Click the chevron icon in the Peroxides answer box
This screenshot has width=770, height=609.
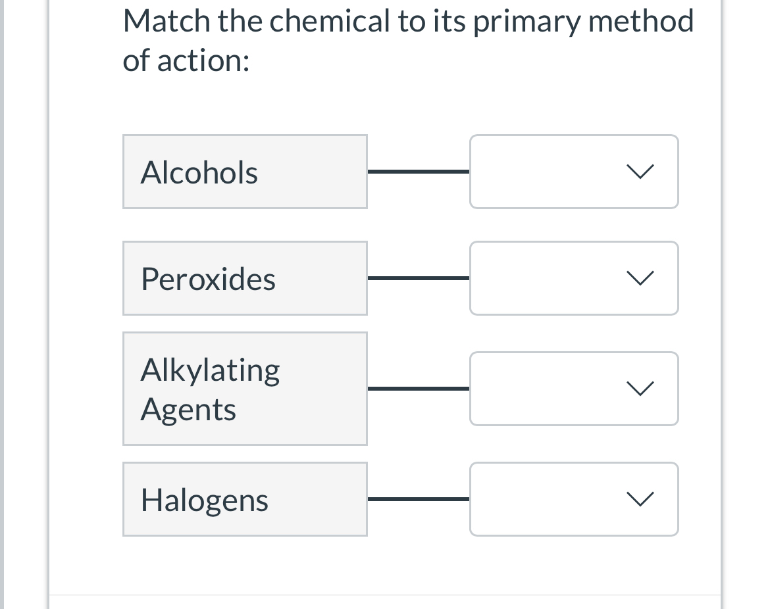coord(639,278)
